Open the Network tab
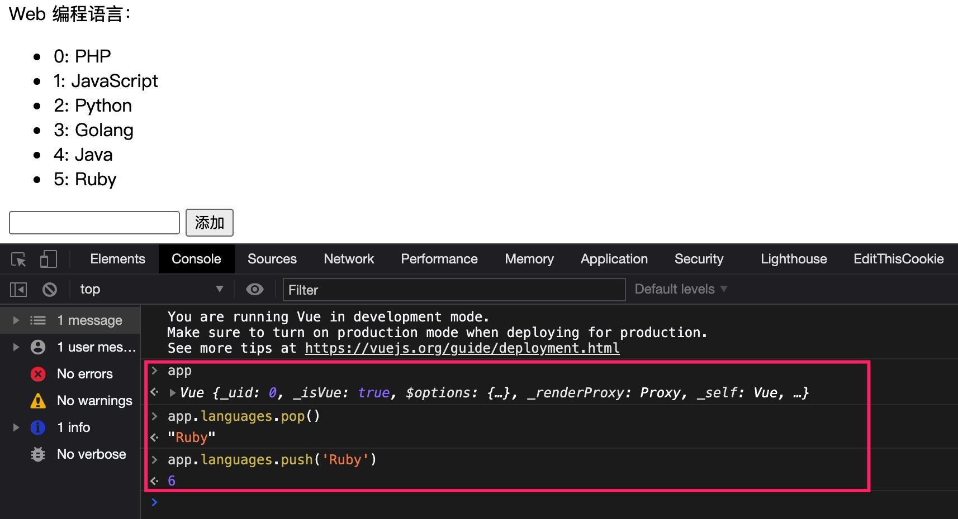Viewport: 958px width, 519px height. click(349, 259)
